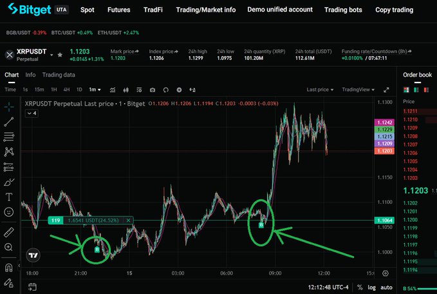Viewport: 437px width, 294px height.
Task: Click the plus circle add icon
Action: point(179,90)
